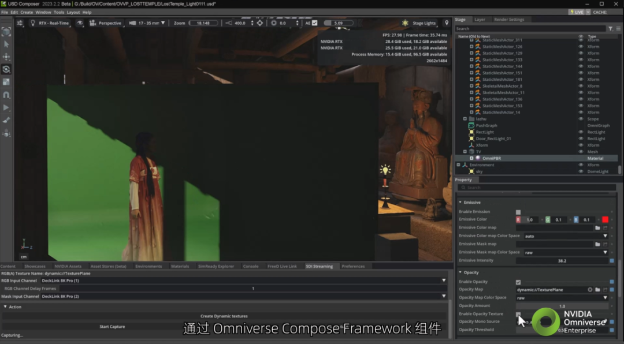Open the Stage Lights menu
This screenshot has height=344, width=624.
(424, 23)
